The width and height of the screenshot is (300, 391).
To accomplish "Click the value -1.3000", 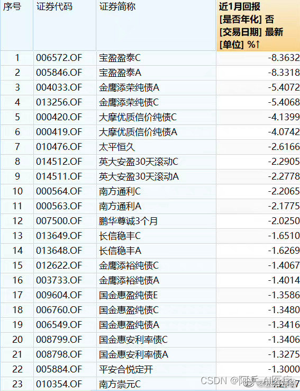I will pyautogui.click(x=284, y=369).
